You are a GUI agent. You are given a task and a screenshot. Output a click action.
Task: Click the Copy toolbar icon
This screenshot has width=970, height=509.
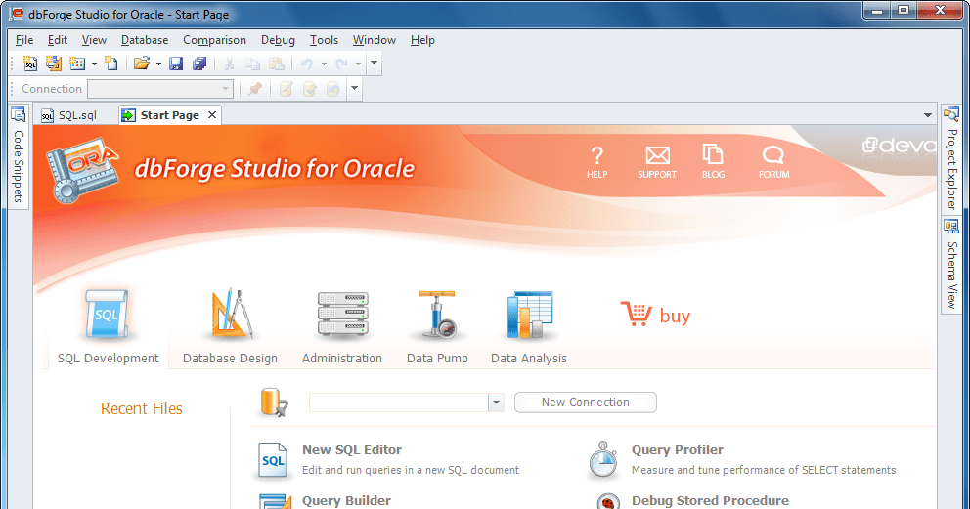pos(252,63)
